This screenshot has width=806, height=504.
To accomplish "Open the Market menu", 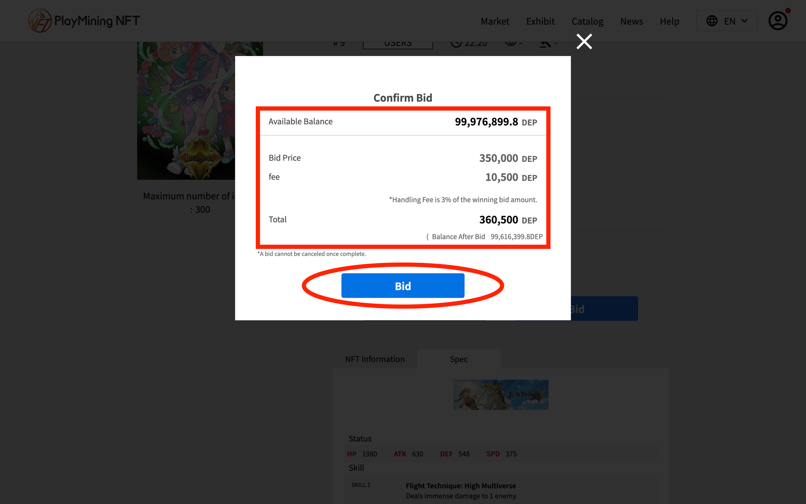I will [495, 21].
